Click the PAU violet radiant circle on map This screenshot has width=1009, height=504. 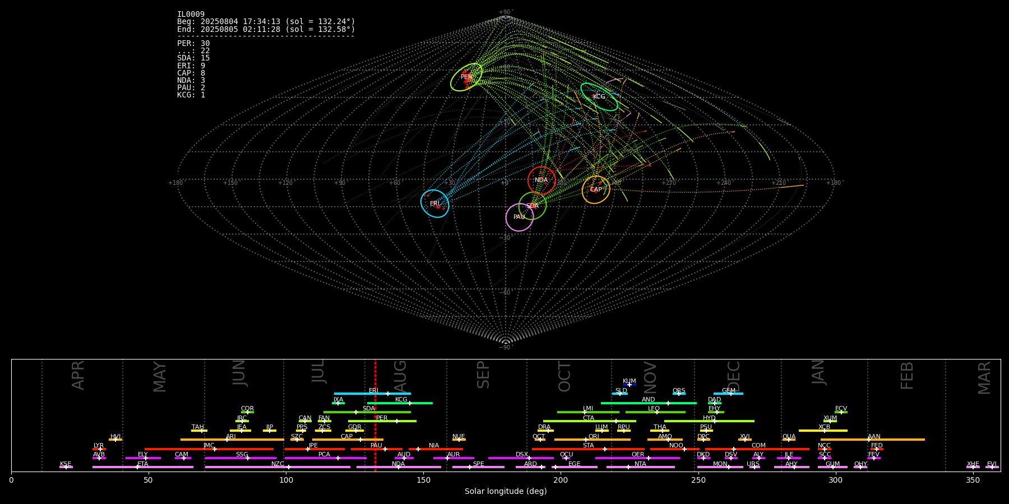coord(520,217)
